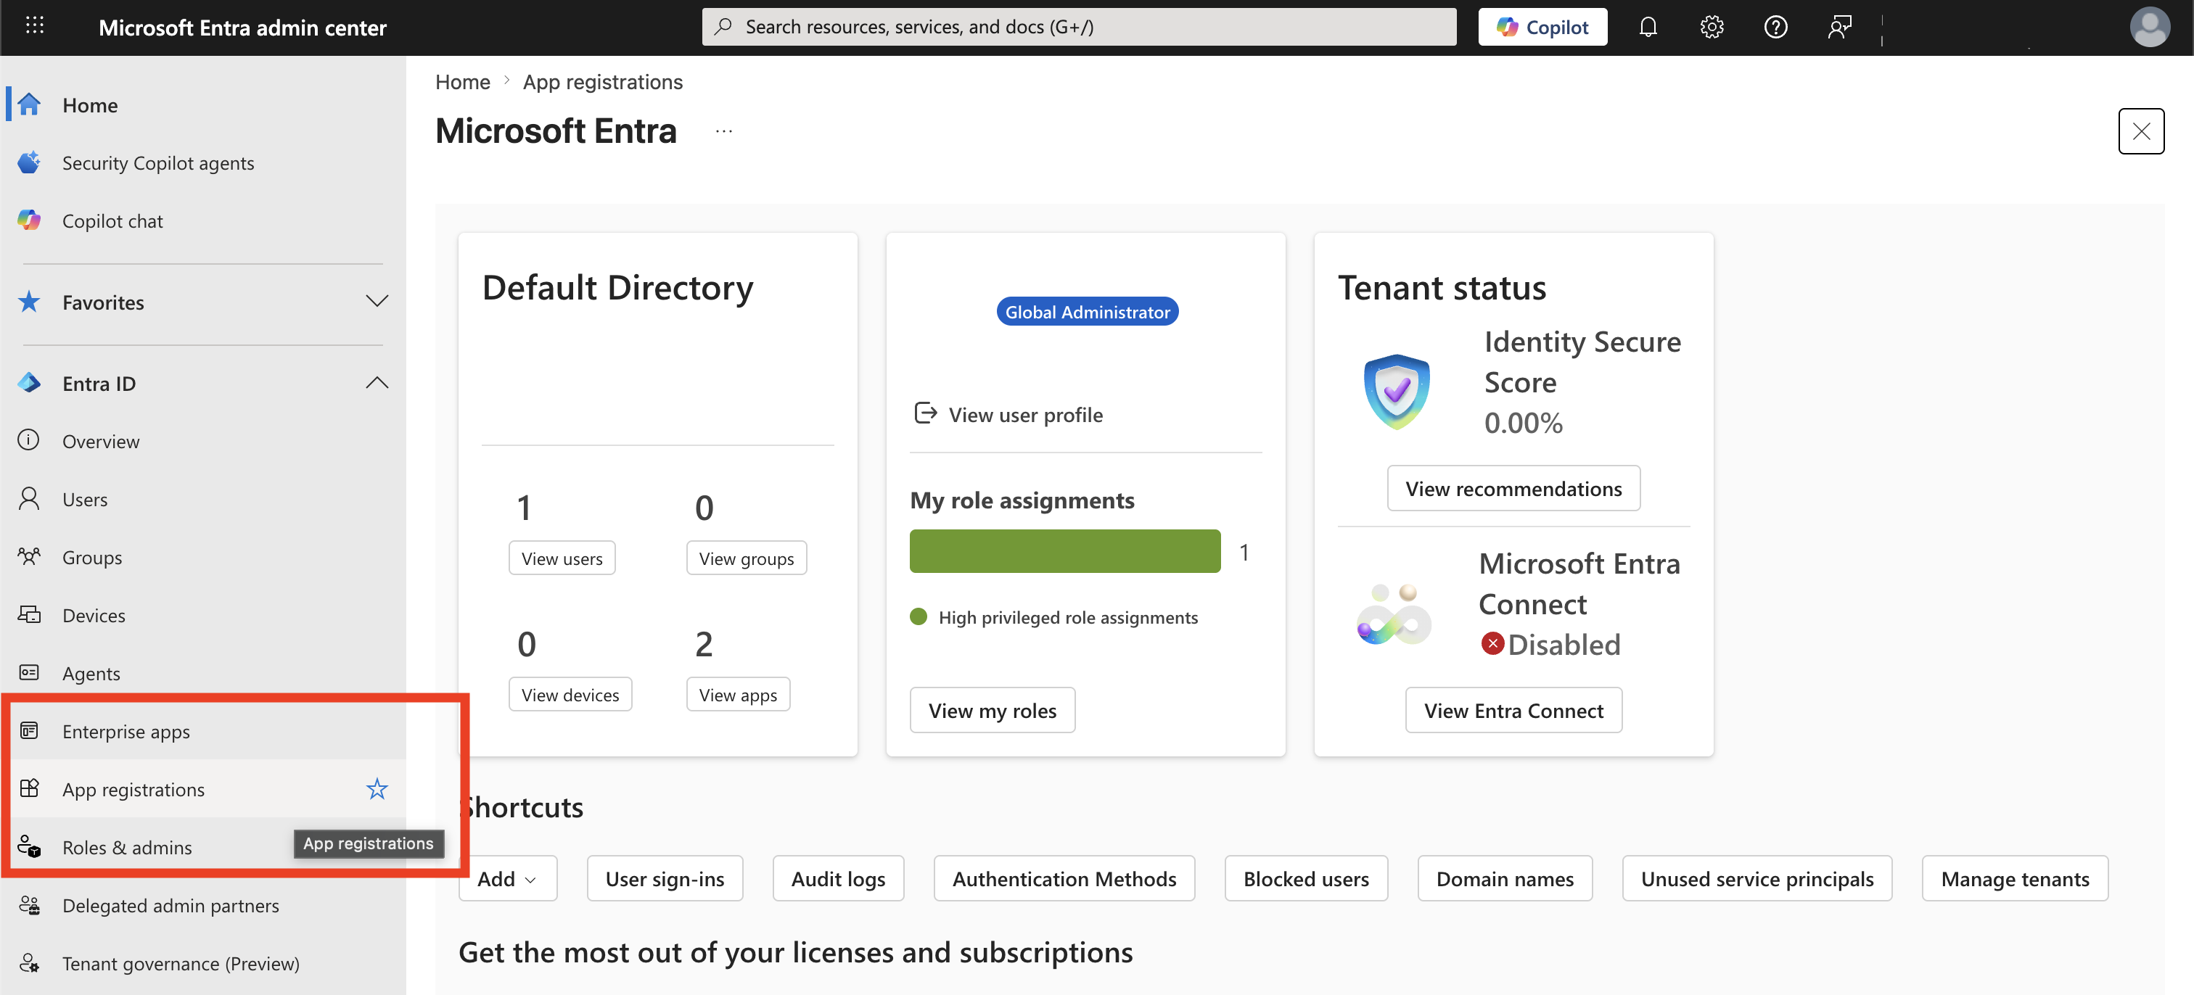Click the search resources input field
Viewport: 2194px width, 995px height.
[1079, 26]
